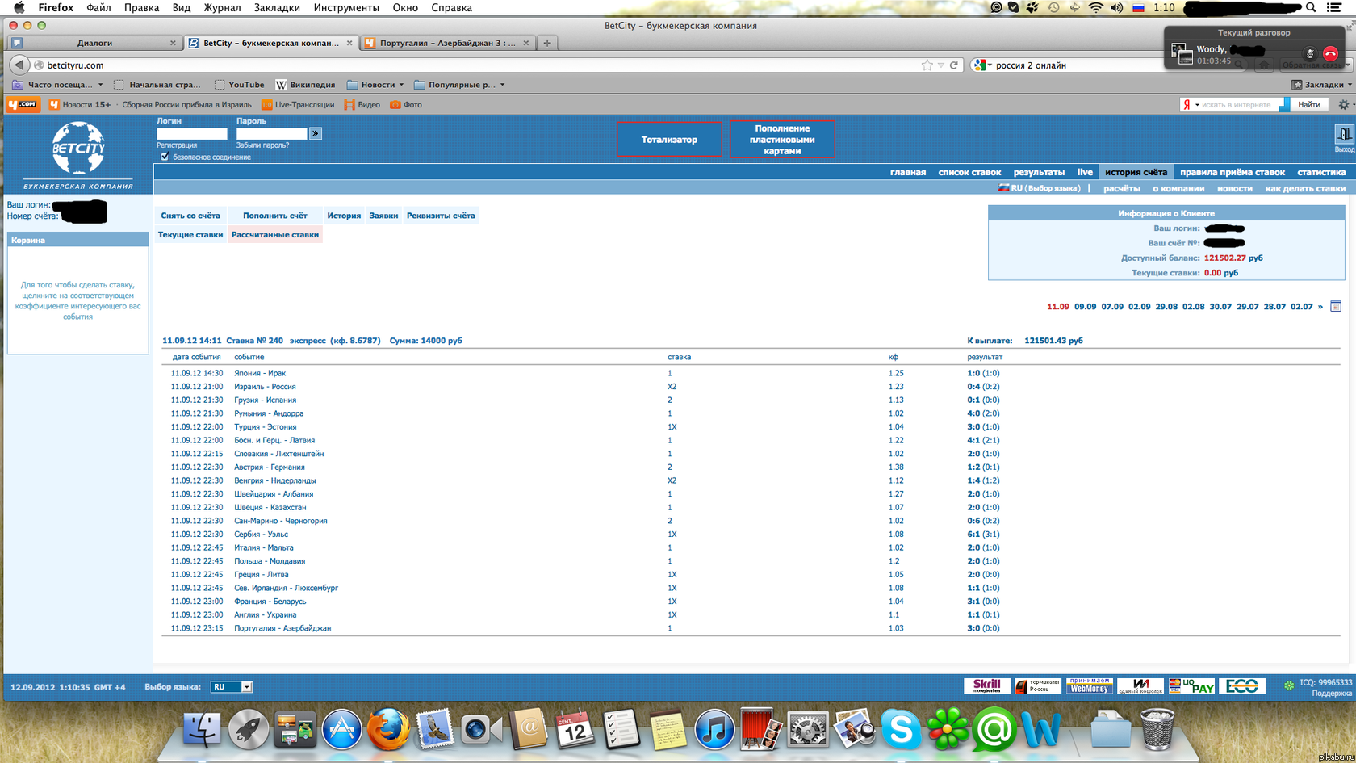Expand the Новости bookmarks folder
Viewport: 1356px width, 763px height.
tap(376, 85)
